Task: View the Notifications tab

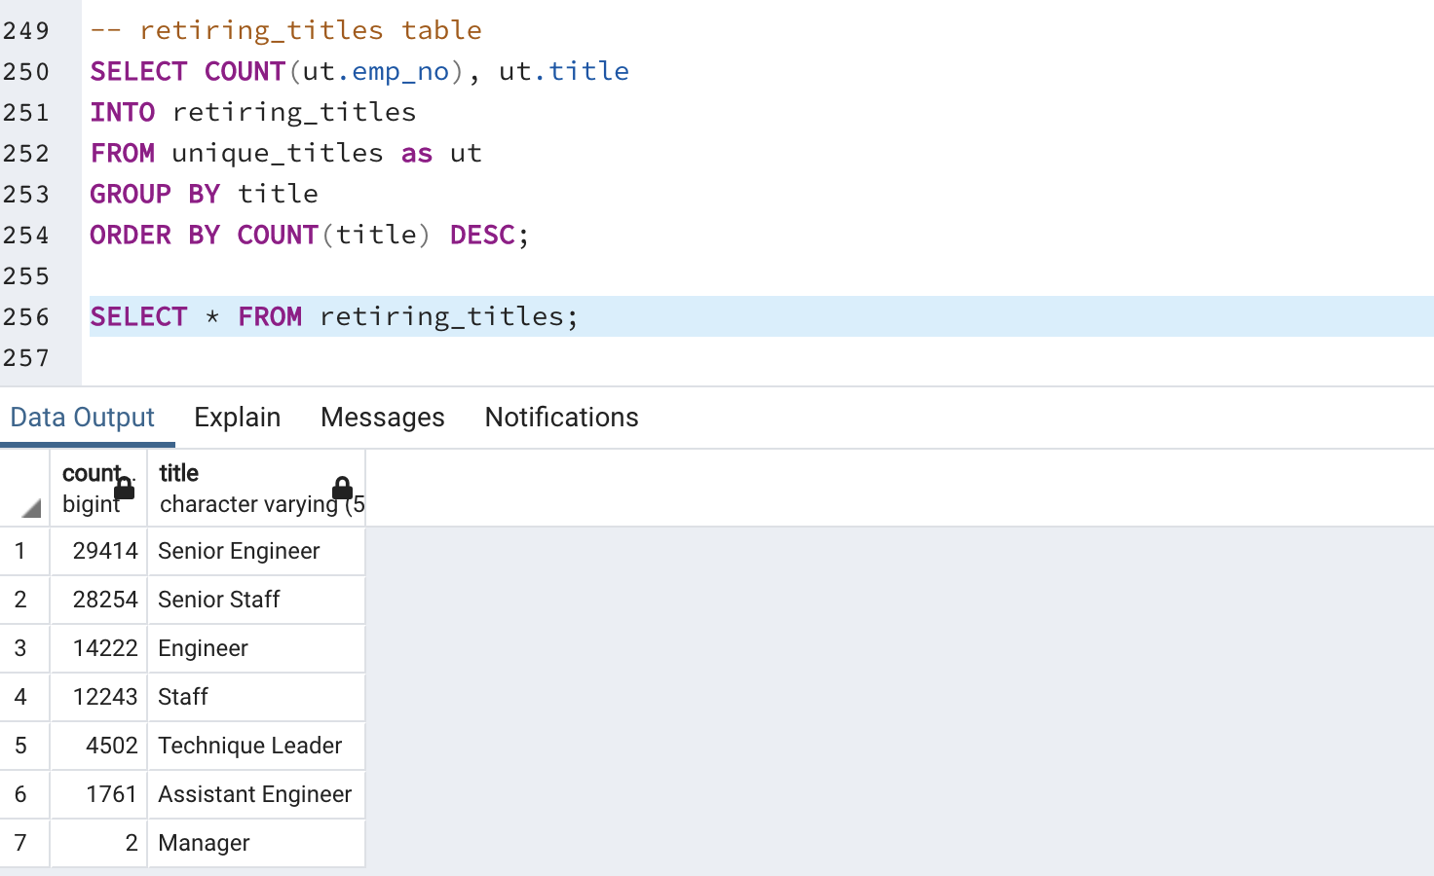Action: click(x=561, y=417)
